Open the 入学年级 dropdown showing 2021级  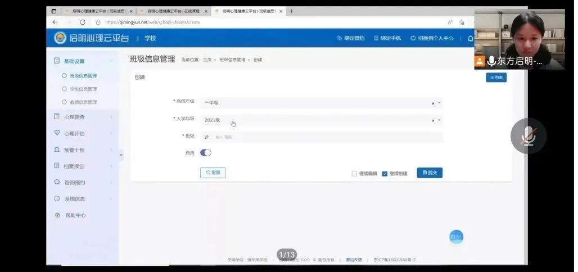tap(322, 120)
